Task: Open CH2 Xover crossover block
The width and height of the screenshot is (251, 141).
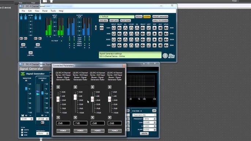Action: [131, 34]
